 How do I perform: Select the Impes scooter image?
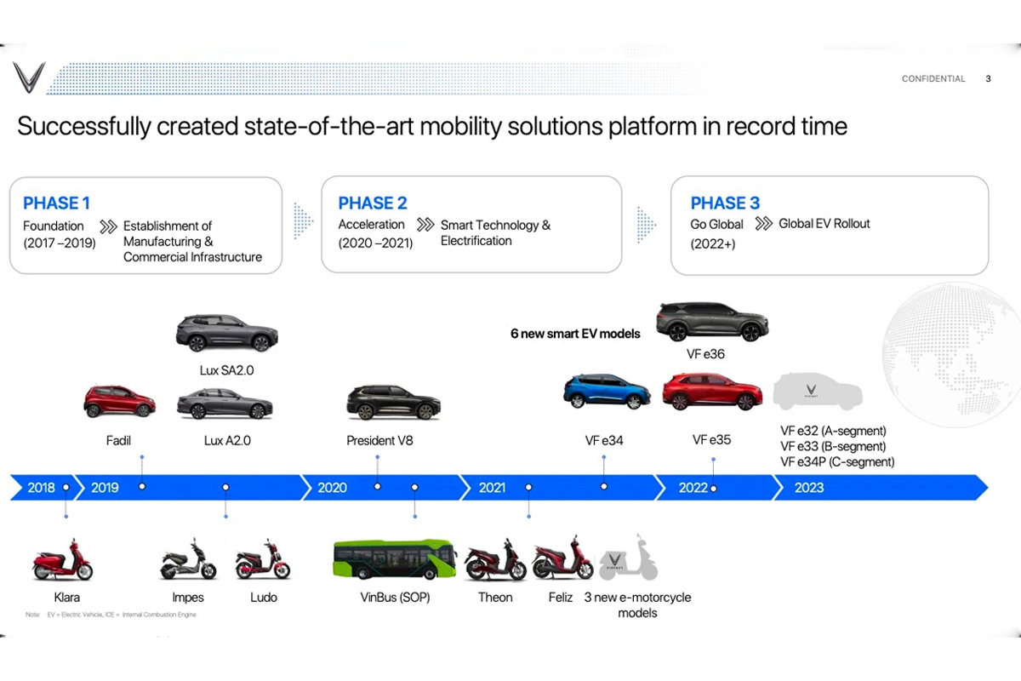pos(188,559)
